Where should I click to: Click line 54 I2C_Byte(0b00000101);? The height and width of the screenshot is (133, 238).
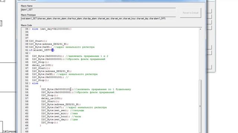[57, 89]
